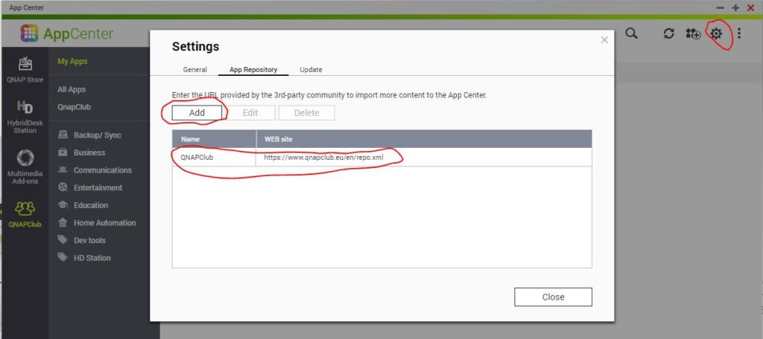Viewport: 763px width, 339px height.
Task: Open App Center settings gear icon
Action: tap(716, 33)
